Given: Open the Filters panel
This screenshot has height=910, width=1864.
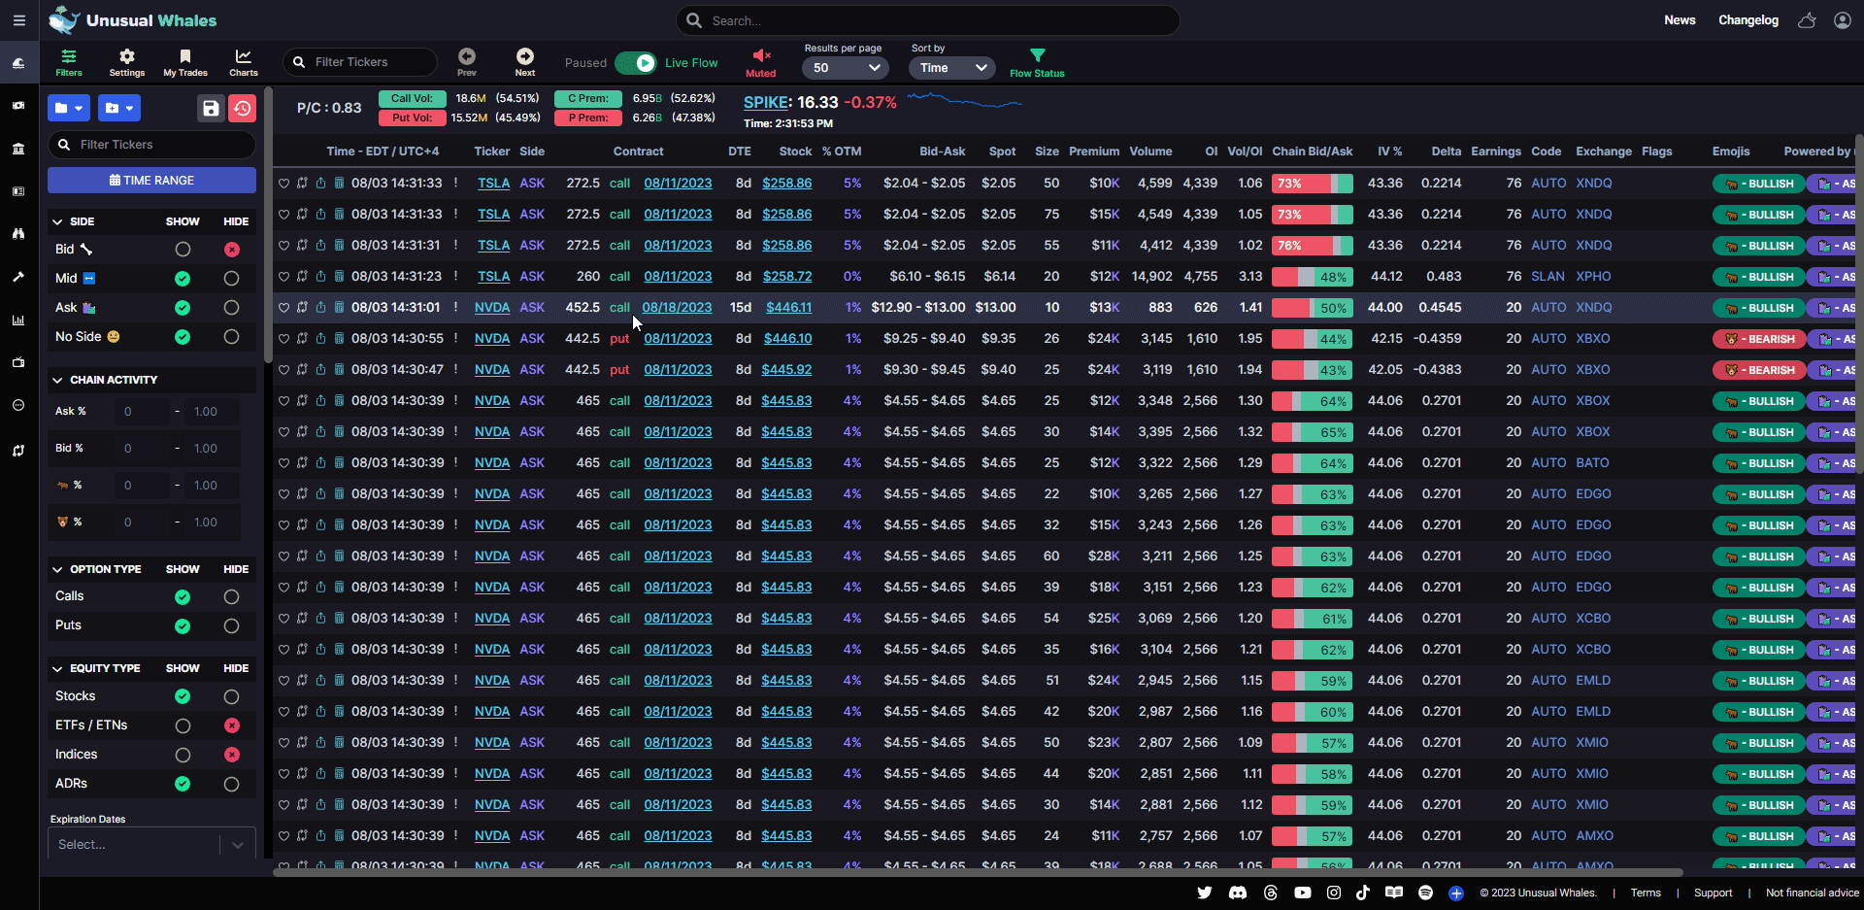Looking at the screenshot, I should [69, 63].
